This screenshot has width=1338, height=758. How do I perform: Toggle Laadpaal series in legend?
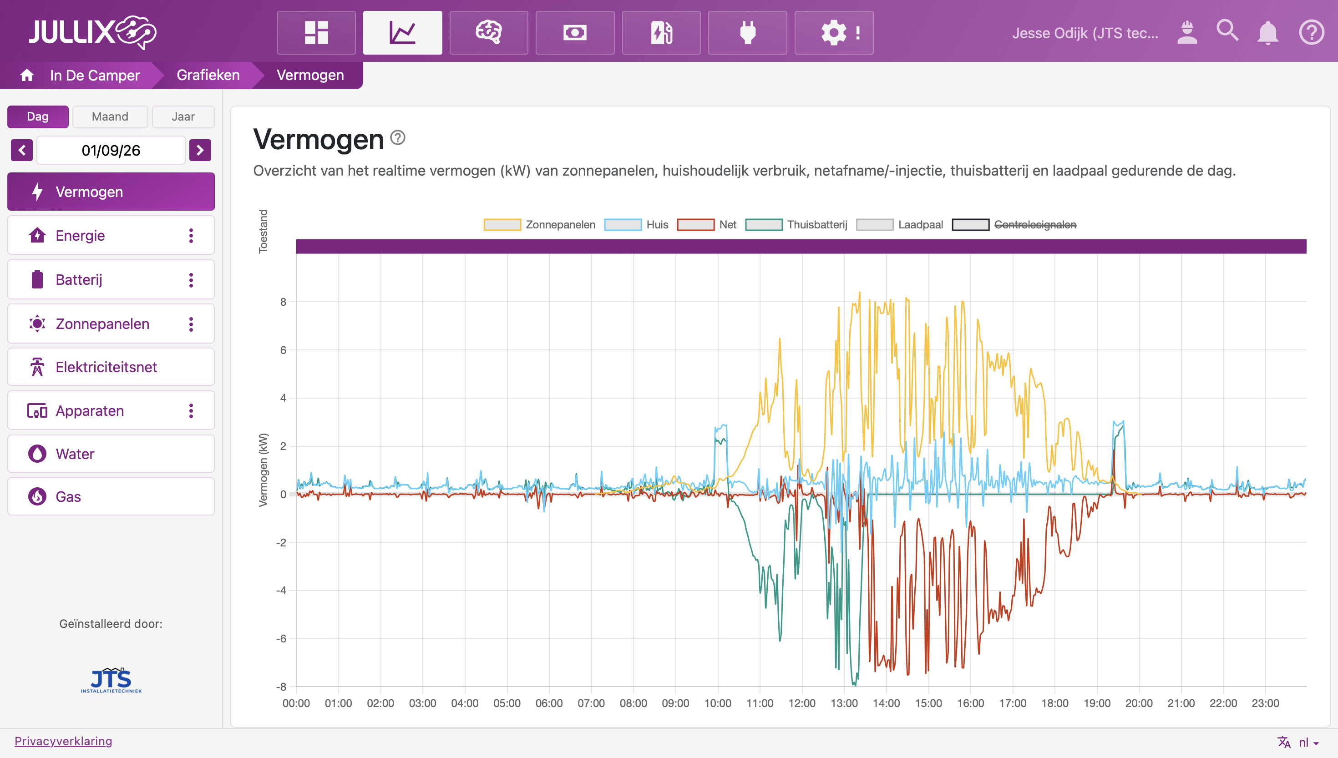coord(900,224)
